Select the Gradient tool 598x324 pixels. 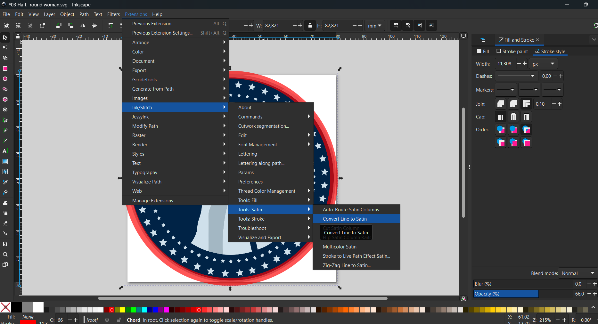[x=5, y=161]
